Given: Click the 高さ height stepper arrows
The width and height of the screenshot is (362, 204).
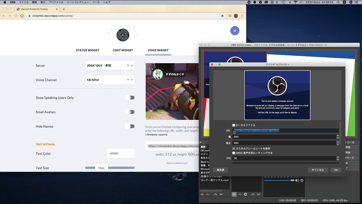Looking at the screenshot, I should [338, 143].
